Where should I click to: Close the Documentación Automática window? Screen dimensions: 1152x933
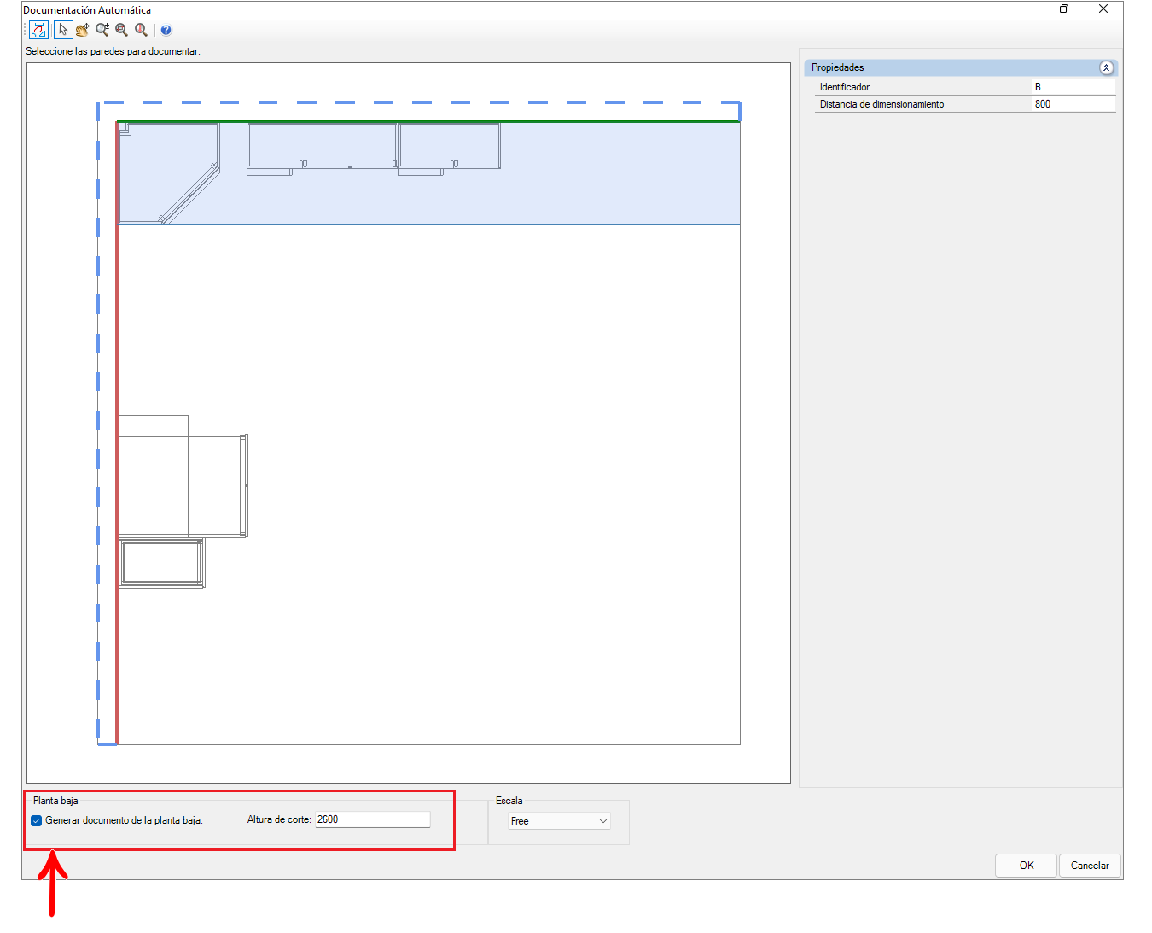tap(1103, 9)
